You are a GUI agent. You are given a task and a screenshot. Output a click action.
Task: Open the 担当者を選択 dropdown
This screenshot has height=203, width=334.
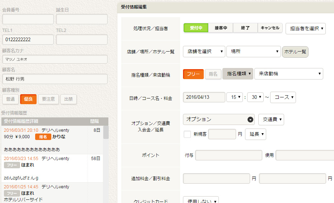[305, 29]
